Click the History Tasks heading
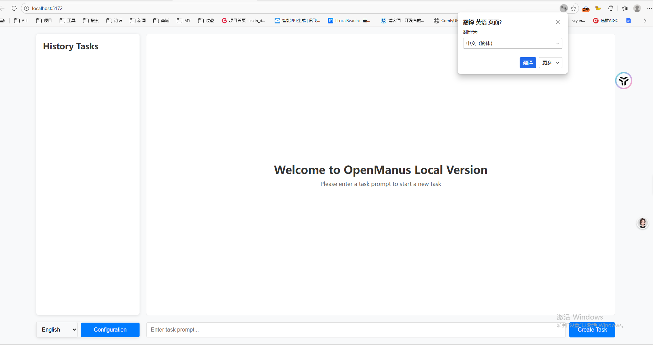The height and width of the screenshot is (345, 653). (71, 46)
